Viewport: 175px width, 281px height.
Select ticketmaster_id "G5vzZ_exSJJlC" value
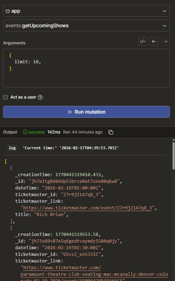point(81,254)
